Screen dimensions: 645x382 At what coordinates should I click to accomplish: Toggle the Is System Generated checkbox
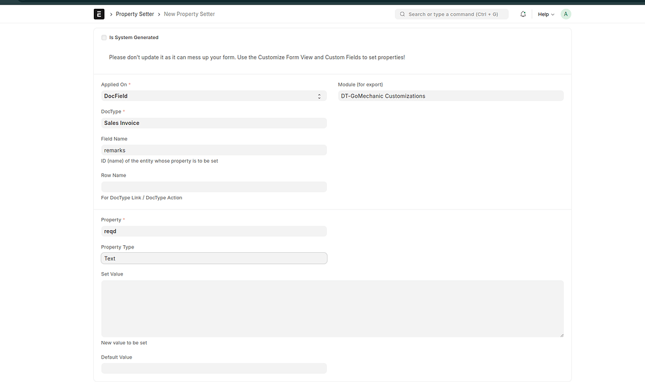click(x=104, y=38)
